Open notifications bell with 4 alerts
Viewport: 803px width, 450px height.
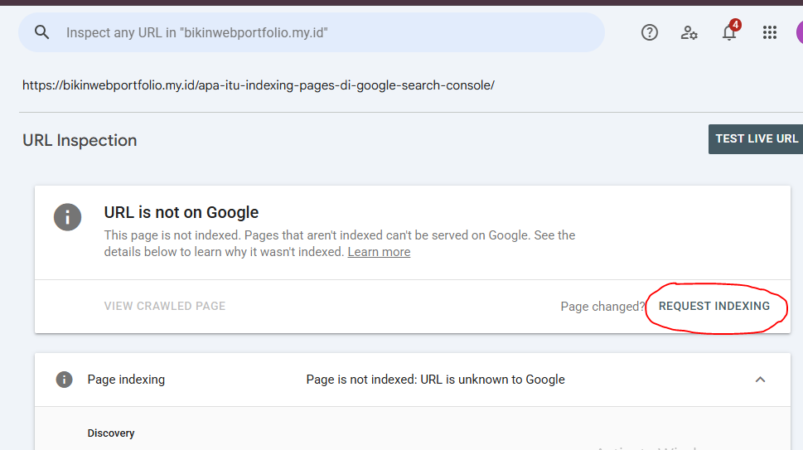point(730,31)
